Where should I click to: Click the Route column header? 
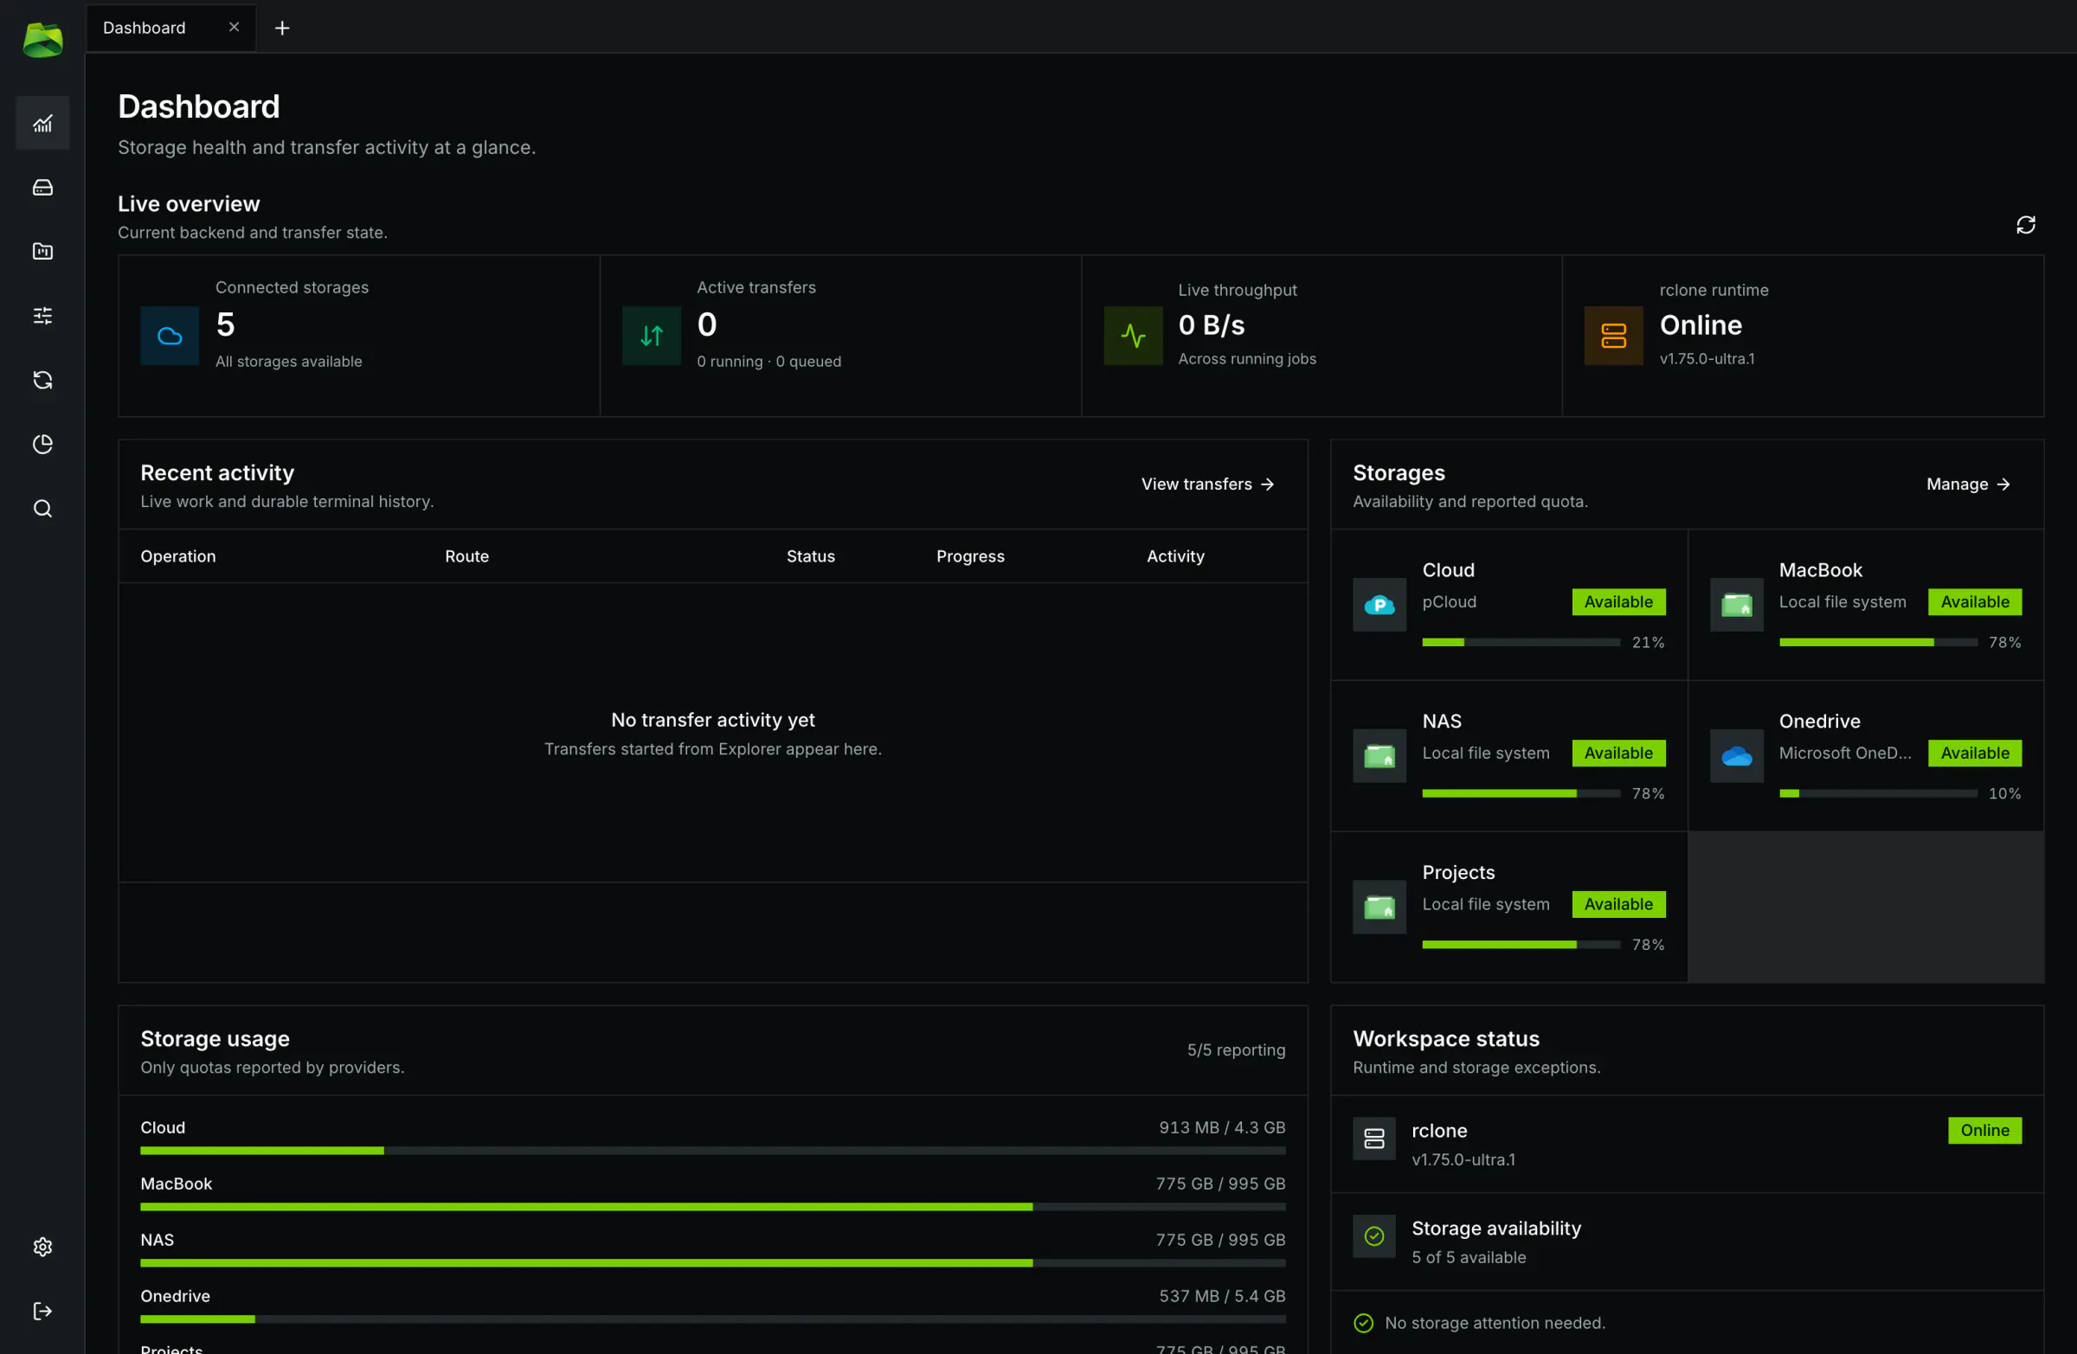point(466,556)
